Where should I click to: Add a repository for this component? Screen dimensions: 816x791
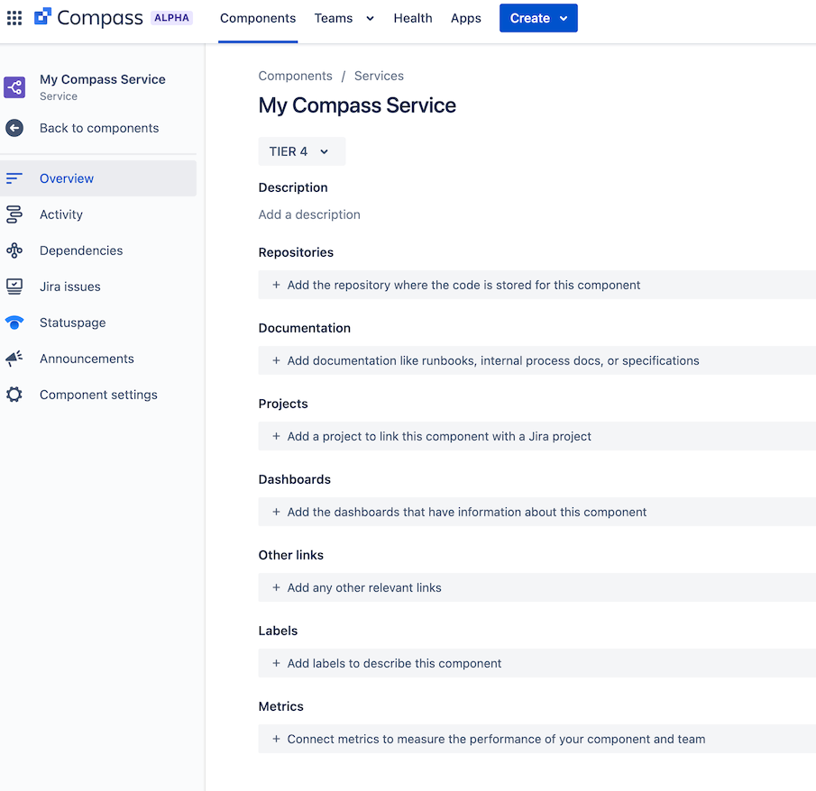coord(537,285)
